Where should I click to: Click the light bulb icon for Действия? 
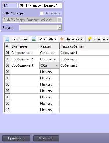90,39
